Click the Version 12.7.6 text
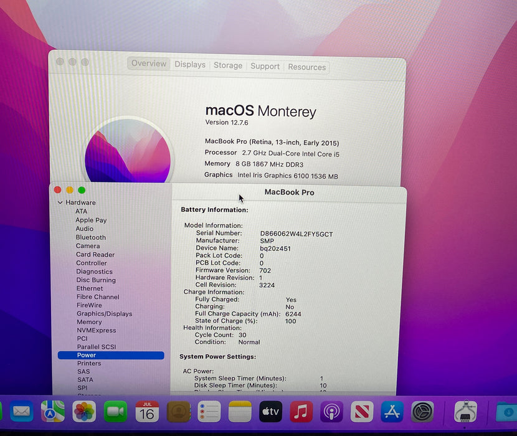517x436 pixels. pyautogui.click(x=227, y=122)
